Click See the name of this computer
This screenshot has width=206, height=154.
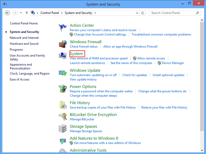click(131, 63)
